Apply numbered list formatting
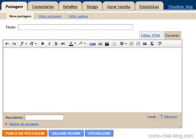The height and width of the screenshot is (139, 196). tap(132, 44)
